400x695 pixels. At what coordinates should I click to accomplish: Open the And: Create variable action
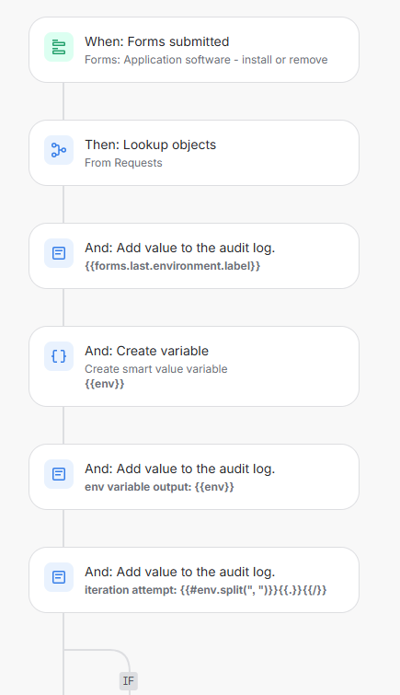point(194,366)
